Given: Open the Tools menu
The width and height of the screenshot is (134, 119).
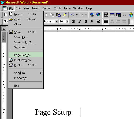Looking at the screenshot, I should 58,8.
